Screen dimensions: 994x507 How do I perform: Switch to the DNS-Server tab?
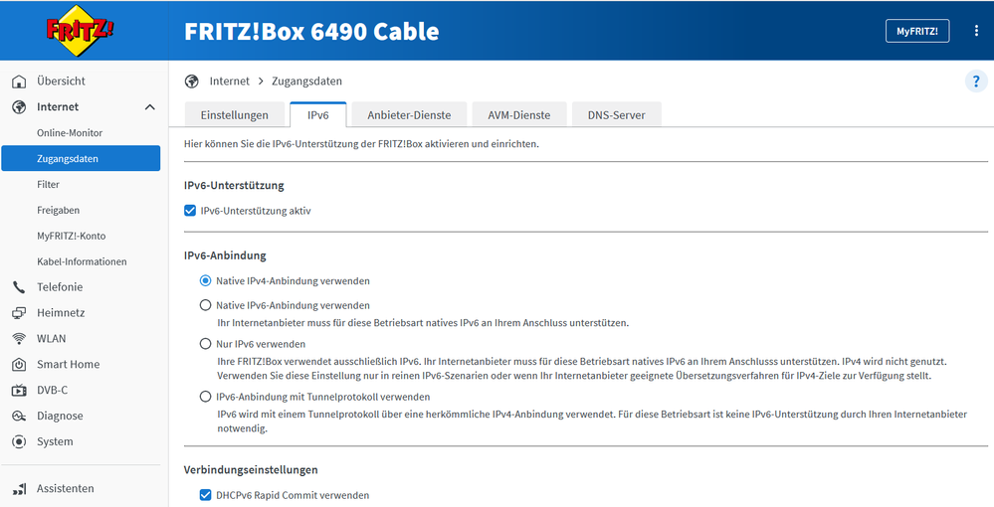click(x=616, y=115)
